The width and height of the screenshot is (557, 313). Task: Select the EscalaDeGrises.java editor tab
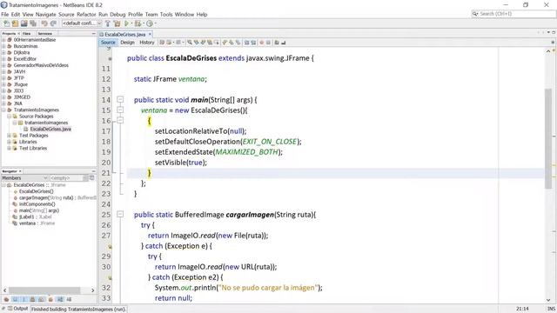125,35
